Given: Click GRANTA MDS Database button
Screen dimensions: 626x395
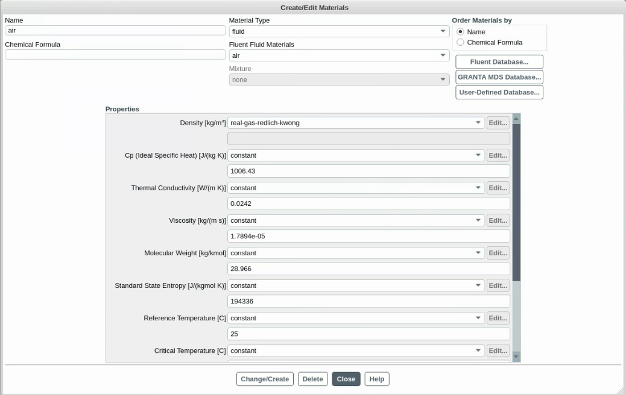Looking at the screenshot, I should pos(499,77).
